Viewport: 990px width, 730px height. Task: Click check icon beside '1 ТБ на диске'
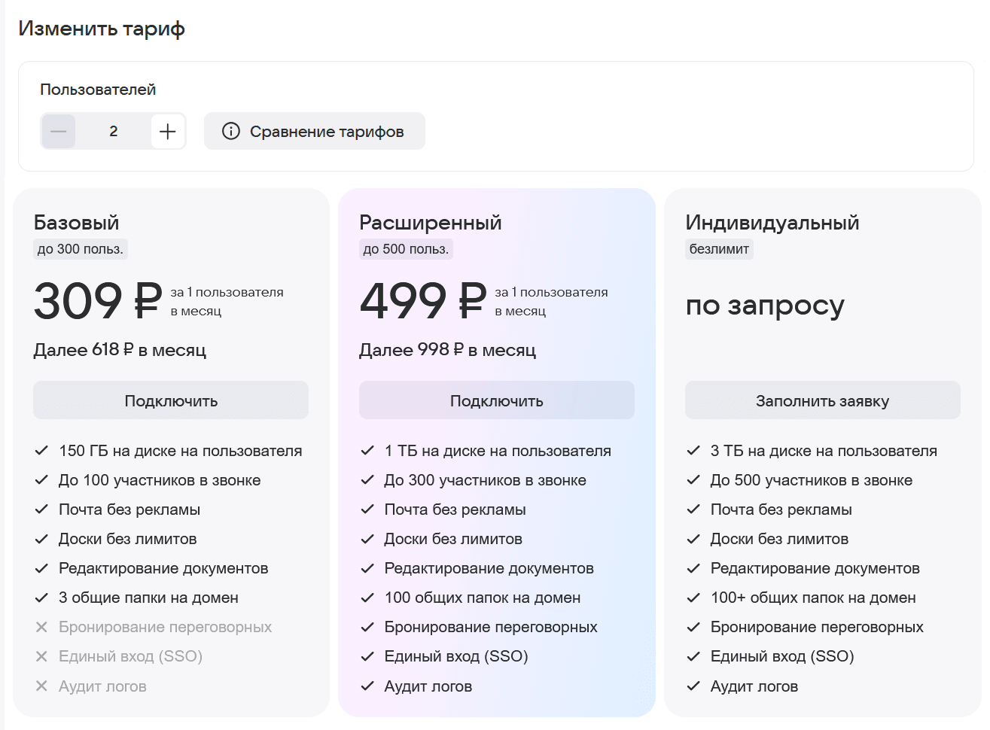point(367,451)
